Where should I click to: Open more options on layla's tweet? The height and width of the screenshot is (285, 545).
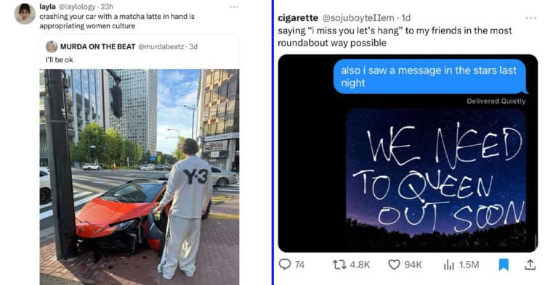pos(234,7)
